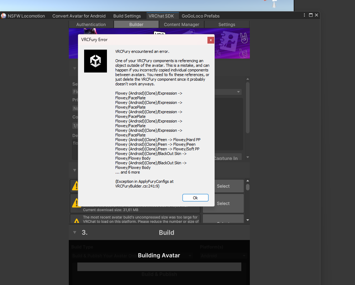355x285 pixels.
Task: Click the notebook graphic in the SDK banner
Action: click(229, 41)
